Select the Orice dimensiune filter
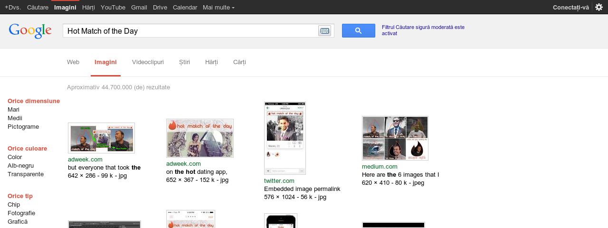The height and width of the screenshot is (228, 608). coord(34,101)
